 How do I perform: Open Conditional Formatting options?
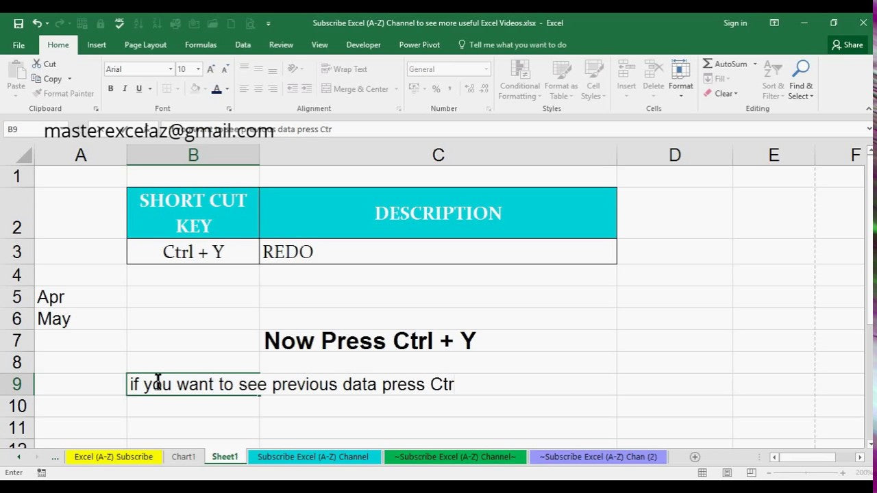tap(519, 79)
